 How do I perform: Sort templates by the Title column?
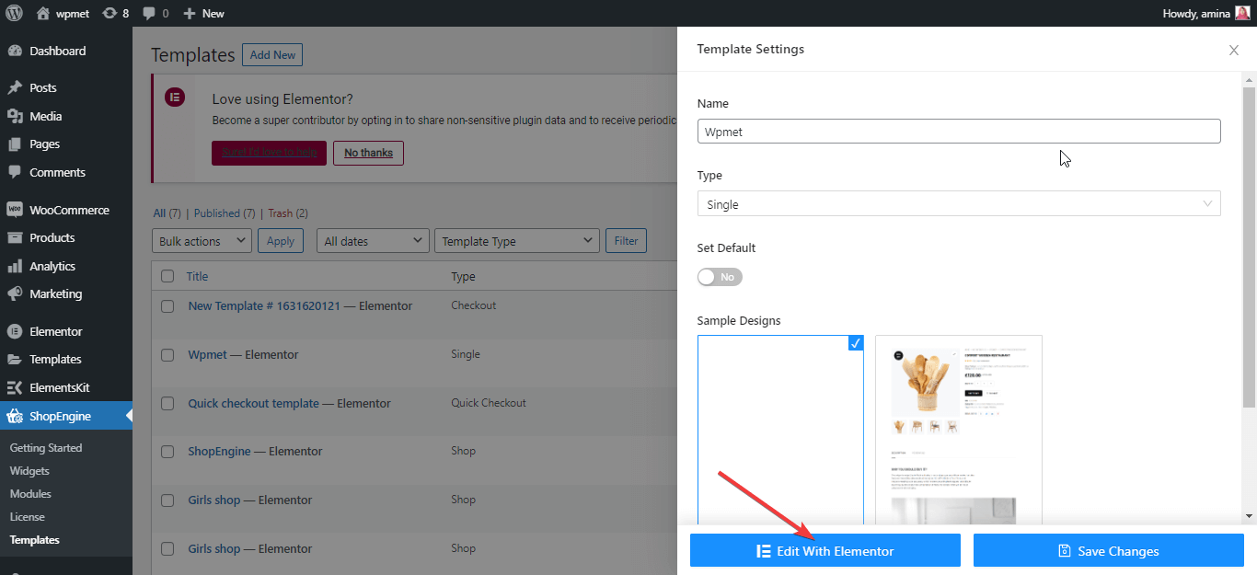tap(197, 276)
